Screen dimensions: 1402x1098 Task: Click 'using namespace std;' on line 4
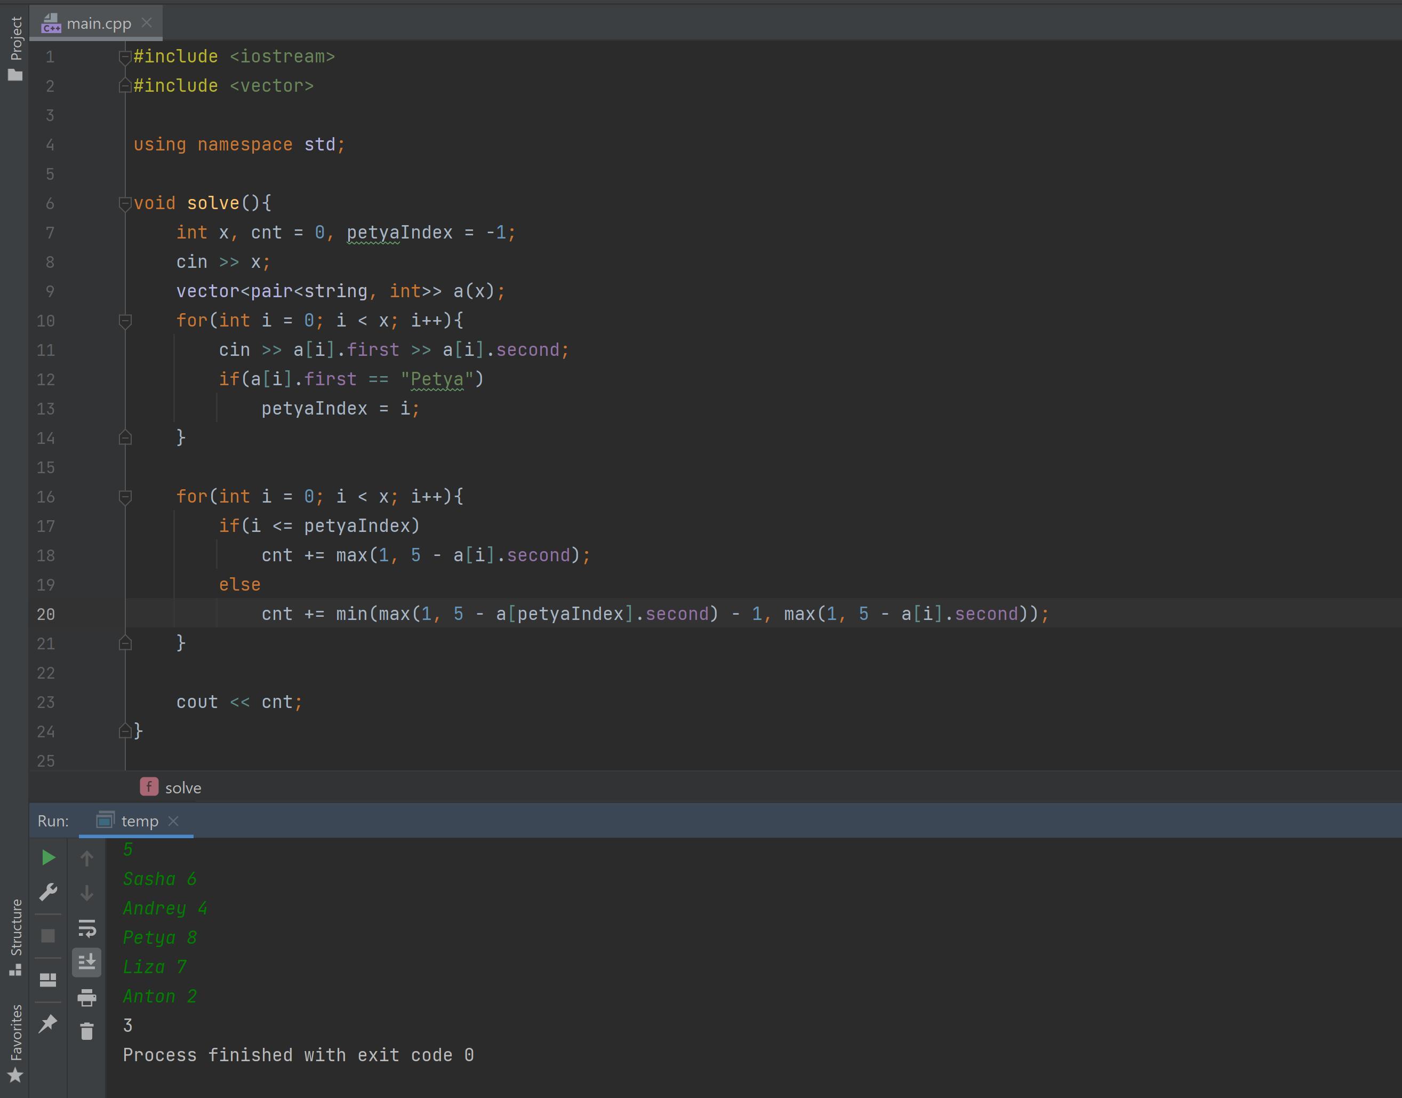(x=239, y=145)
